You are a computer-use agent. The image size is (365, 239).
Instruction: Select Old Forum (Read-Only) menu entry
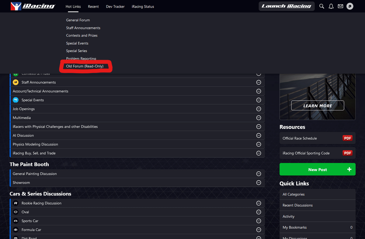[x=85, y=66]
